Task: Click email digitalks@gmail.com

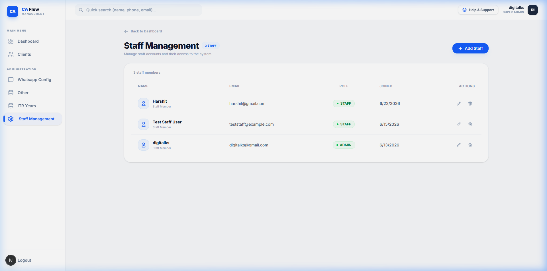Action: click(249, 145)
